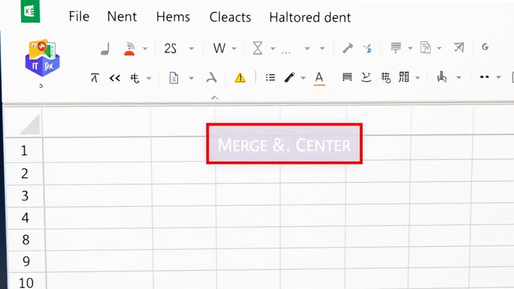Switch to the Cleacts tab
This screenshot has width=514, height=289.
[x=230, y=17]
